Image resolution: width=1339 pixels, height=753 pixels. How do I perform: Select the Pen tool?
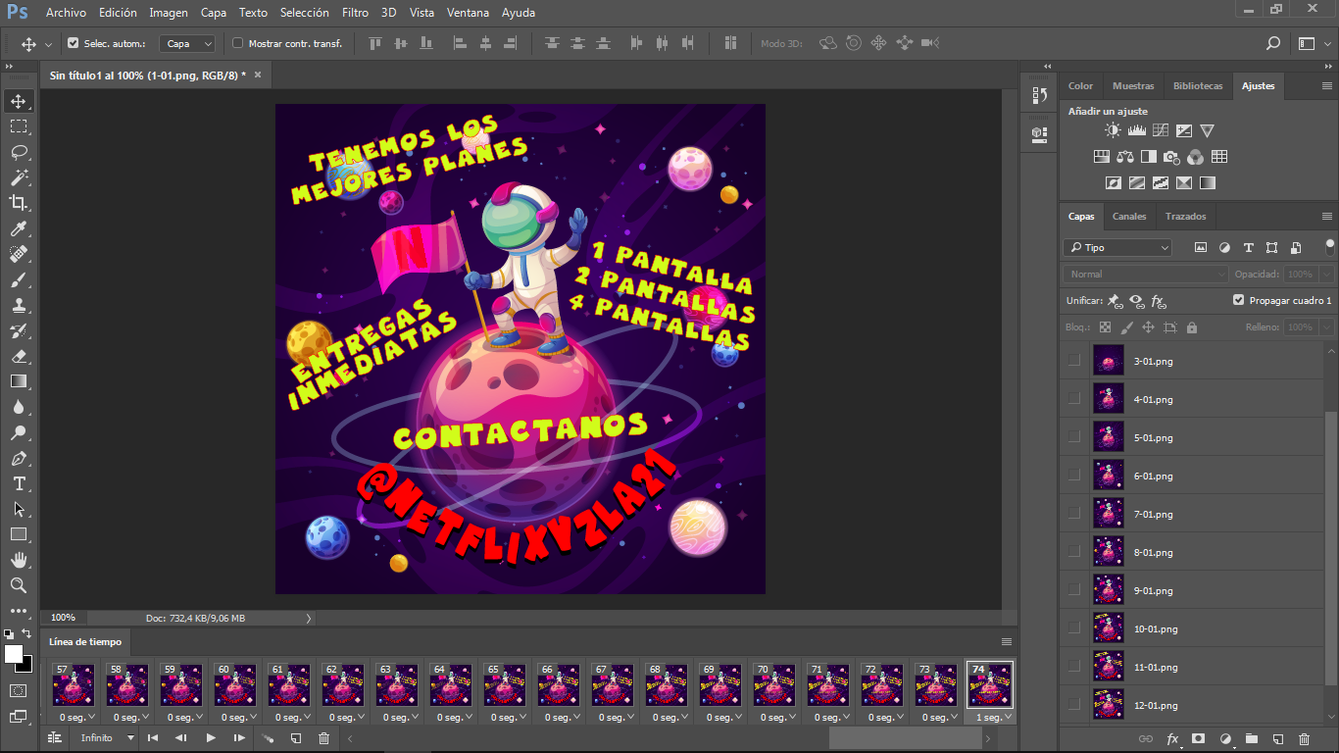[x=19, y=458]
